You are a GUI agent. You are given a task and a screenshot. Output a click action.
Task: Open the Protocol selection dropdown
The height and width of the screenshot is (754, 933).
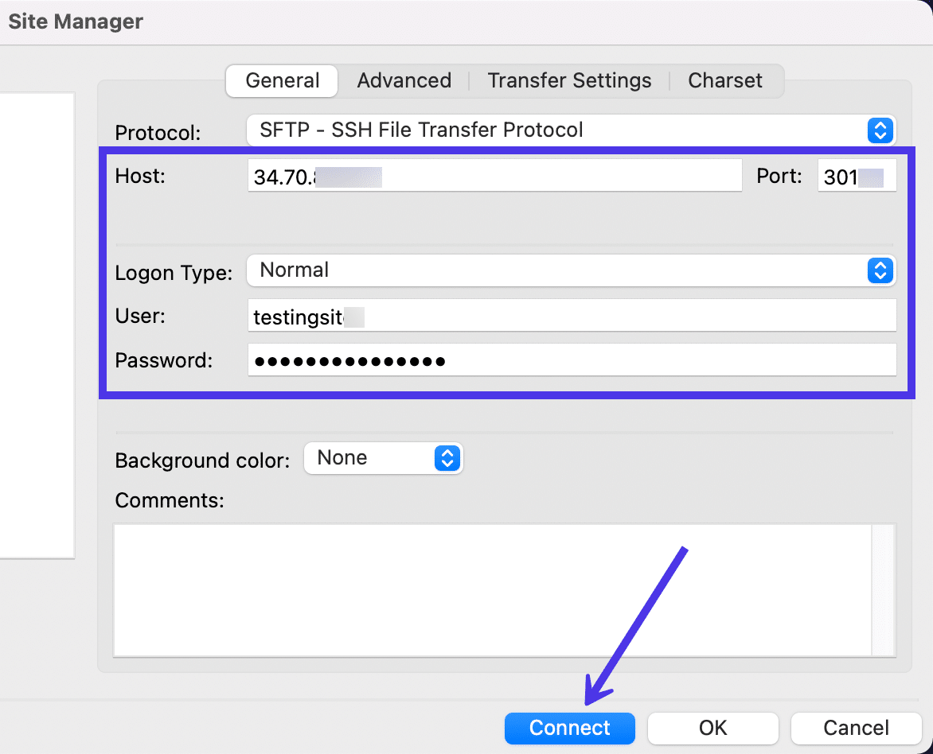click(557, 130)
